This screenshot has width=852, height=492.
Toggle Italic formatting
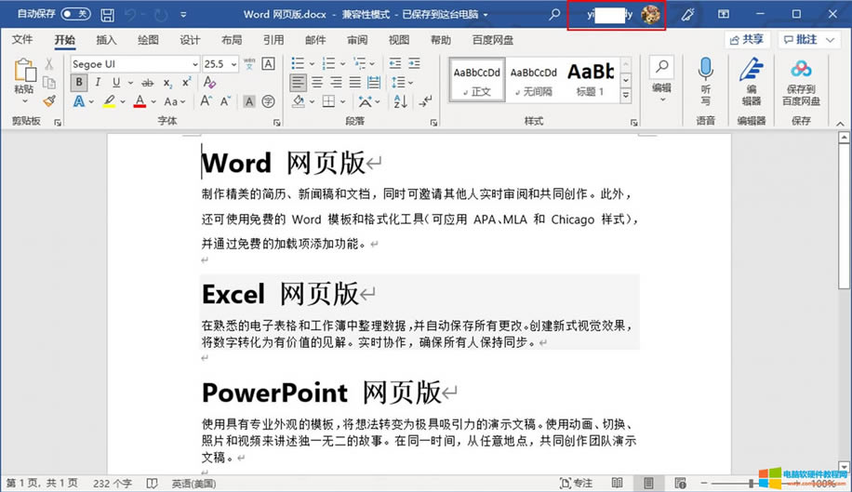pyautogui.click(x=100, y=82)
